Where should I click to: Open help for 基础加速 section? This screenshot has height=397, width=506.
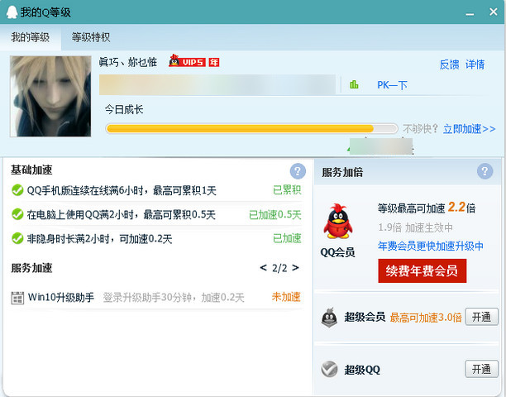click(298, 171)
